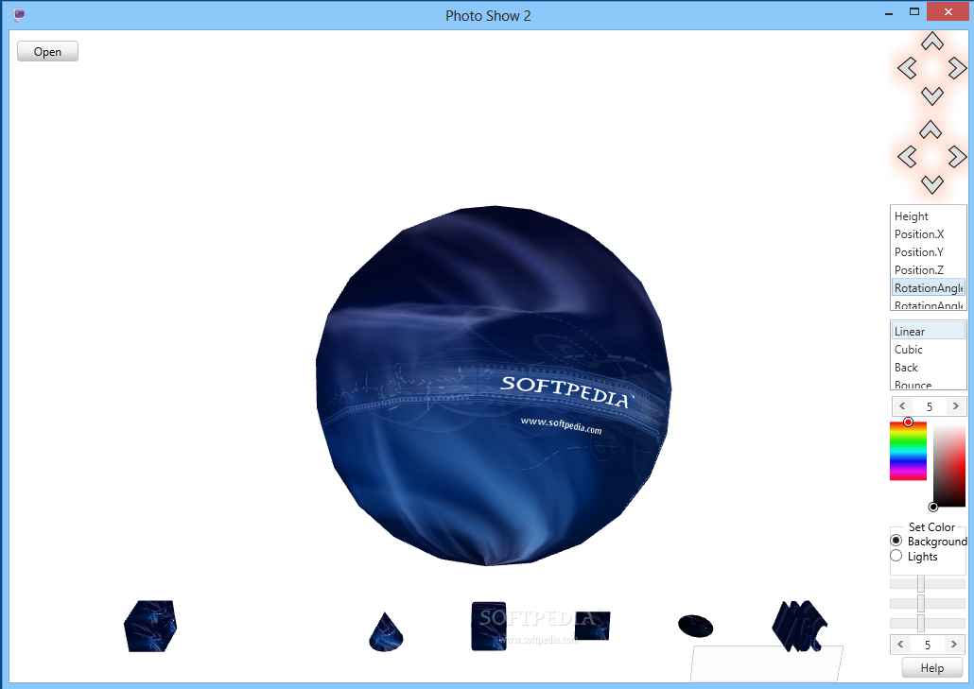Select the flat ellipse disc thumbnail
This screenshot has height=689, width=974.
(x=696, y=626)
